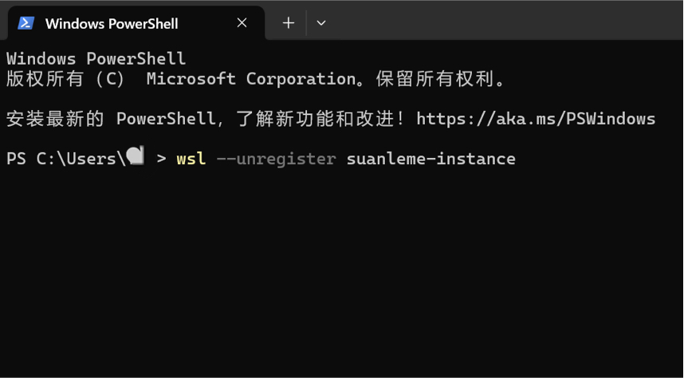This screenshot has height=378, width=684.
Task: Click the 安装最新的 PowerShell text
Action: click(111, 119)
